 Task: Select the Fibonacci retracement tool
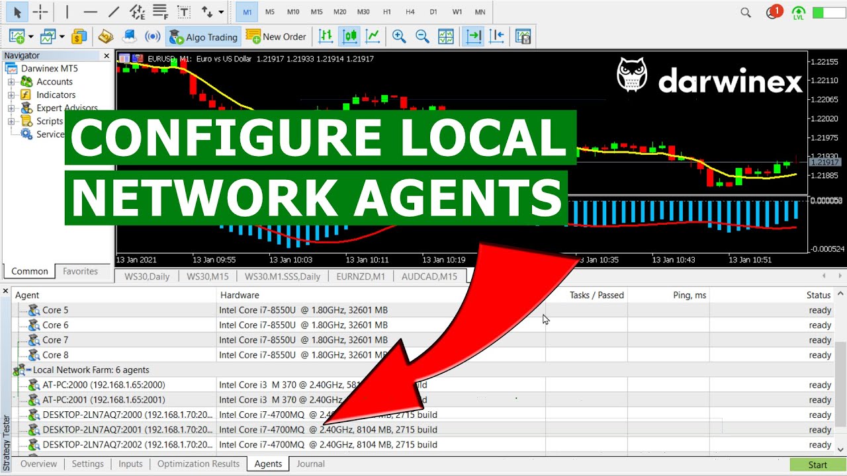pos(160,12)
